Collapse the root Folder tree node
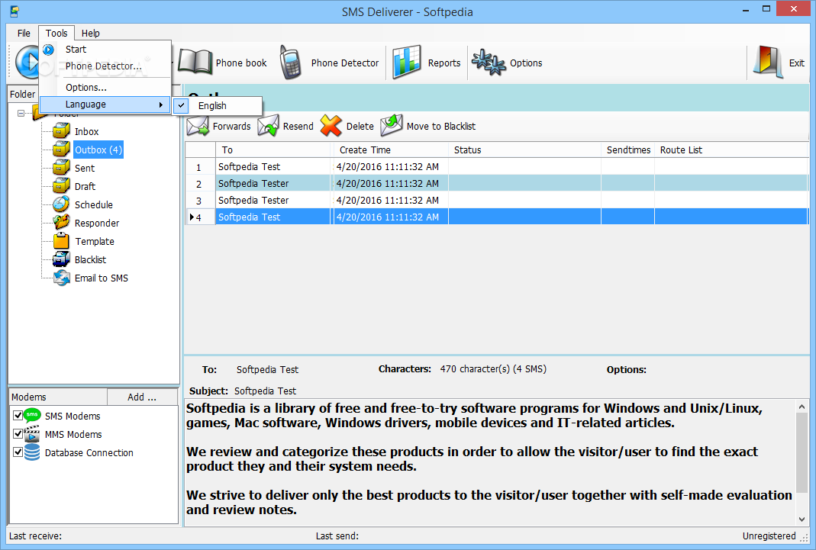 [21, 113]
